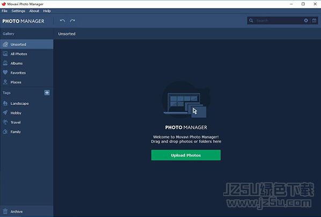The height and width of the screenshot is (217, 321).
Task: Open the Settings menu
Action: 18,11
